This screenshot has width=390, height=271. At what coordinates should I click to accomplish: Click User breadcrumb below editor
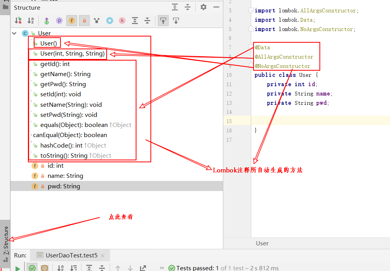(262, 243)
